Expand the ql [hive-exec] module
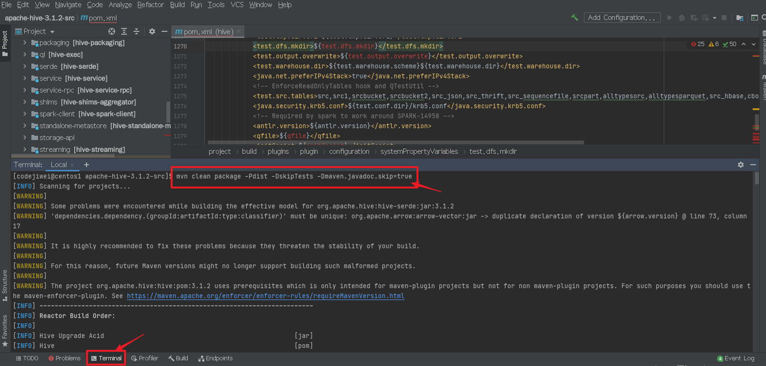Screen dimensions: 766x366 coord(25,55)
